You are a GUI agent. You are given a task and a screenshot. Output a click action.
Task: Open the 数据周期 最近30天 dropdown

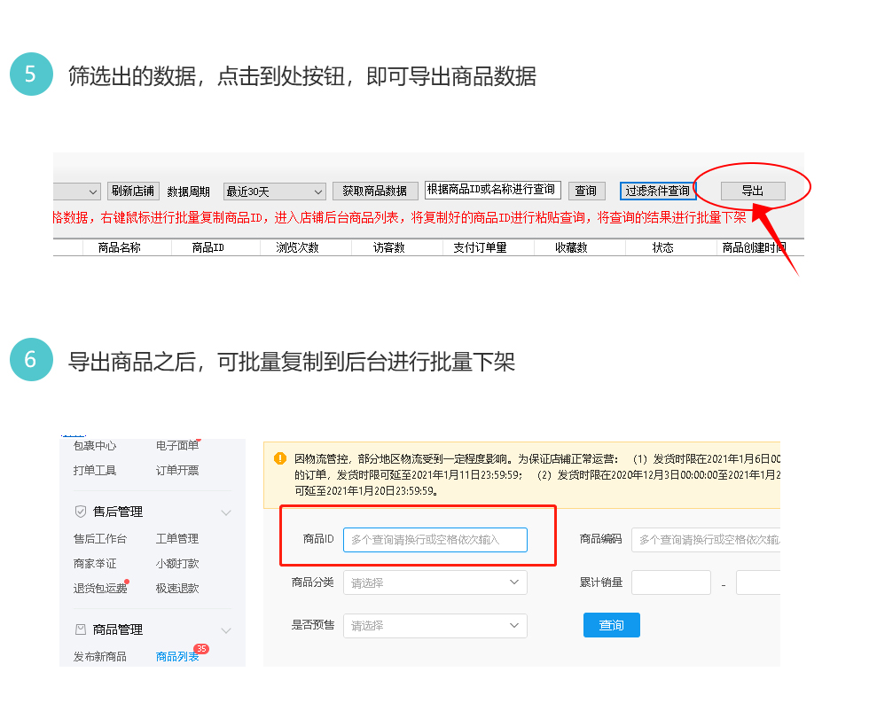tap(275, 192)
